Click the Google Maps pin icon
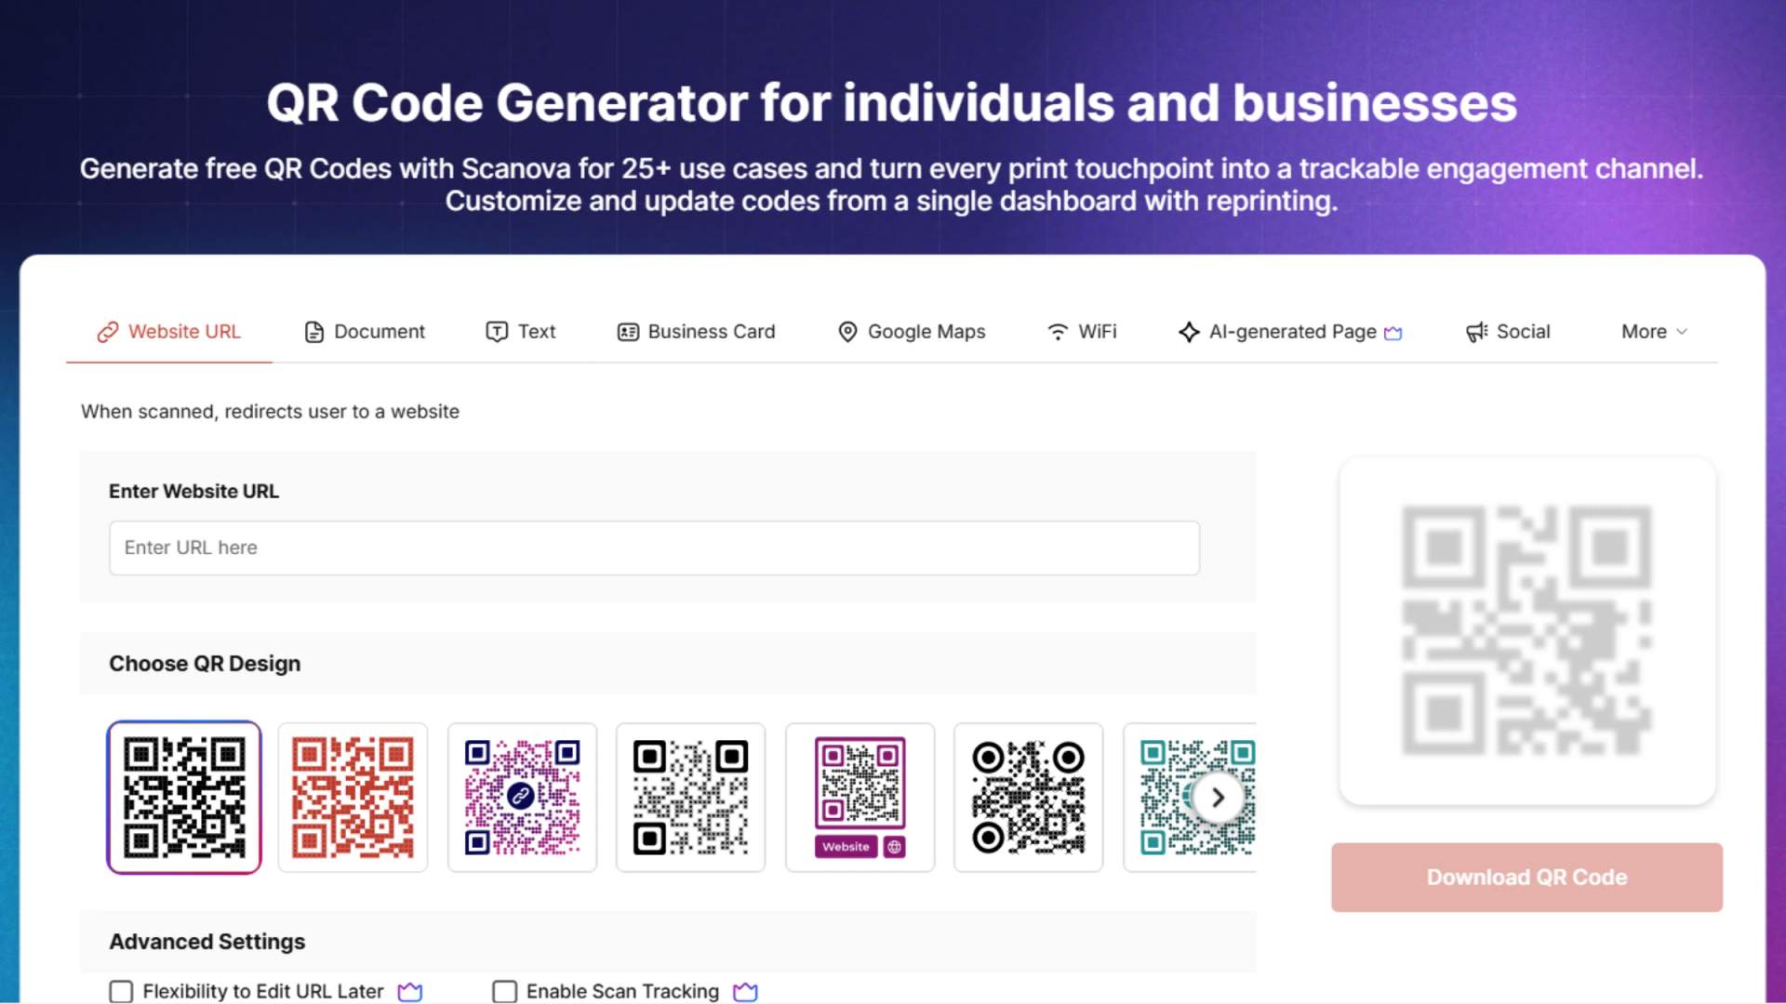The height and width of the screenshot is (1004, 1786). [x=847, y=332]
